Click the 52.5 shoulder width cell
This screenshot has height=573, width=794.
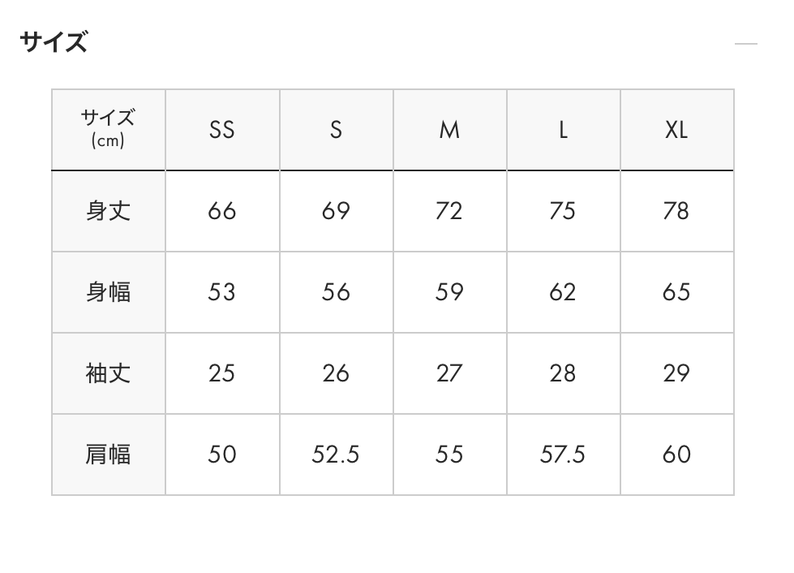click(x=336, y=455)
